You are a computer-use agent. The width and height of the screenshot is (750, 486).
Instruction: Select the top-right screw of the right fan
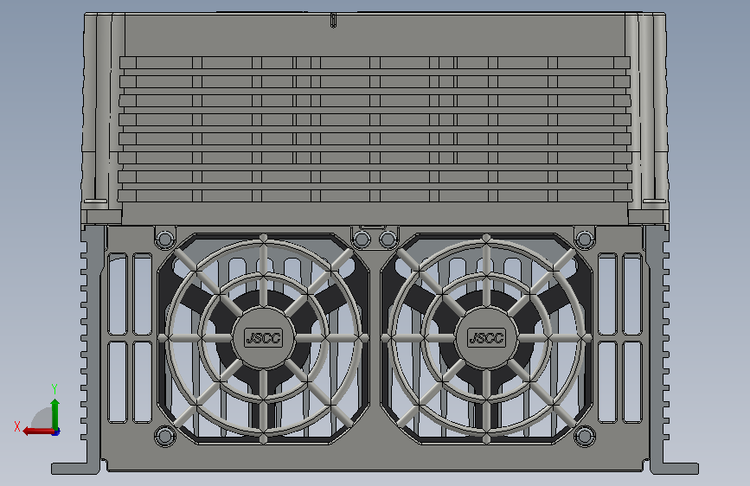(x=584, y=239)
